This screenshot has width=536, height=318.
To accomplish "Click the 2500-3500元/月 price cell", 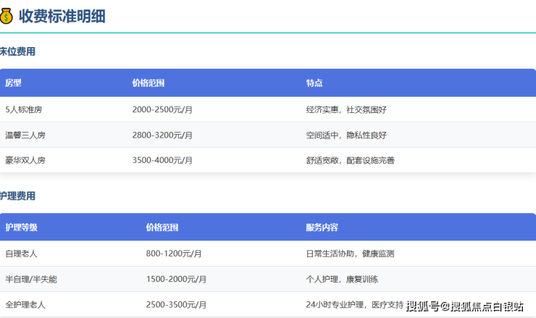I will tap(176, 305).
